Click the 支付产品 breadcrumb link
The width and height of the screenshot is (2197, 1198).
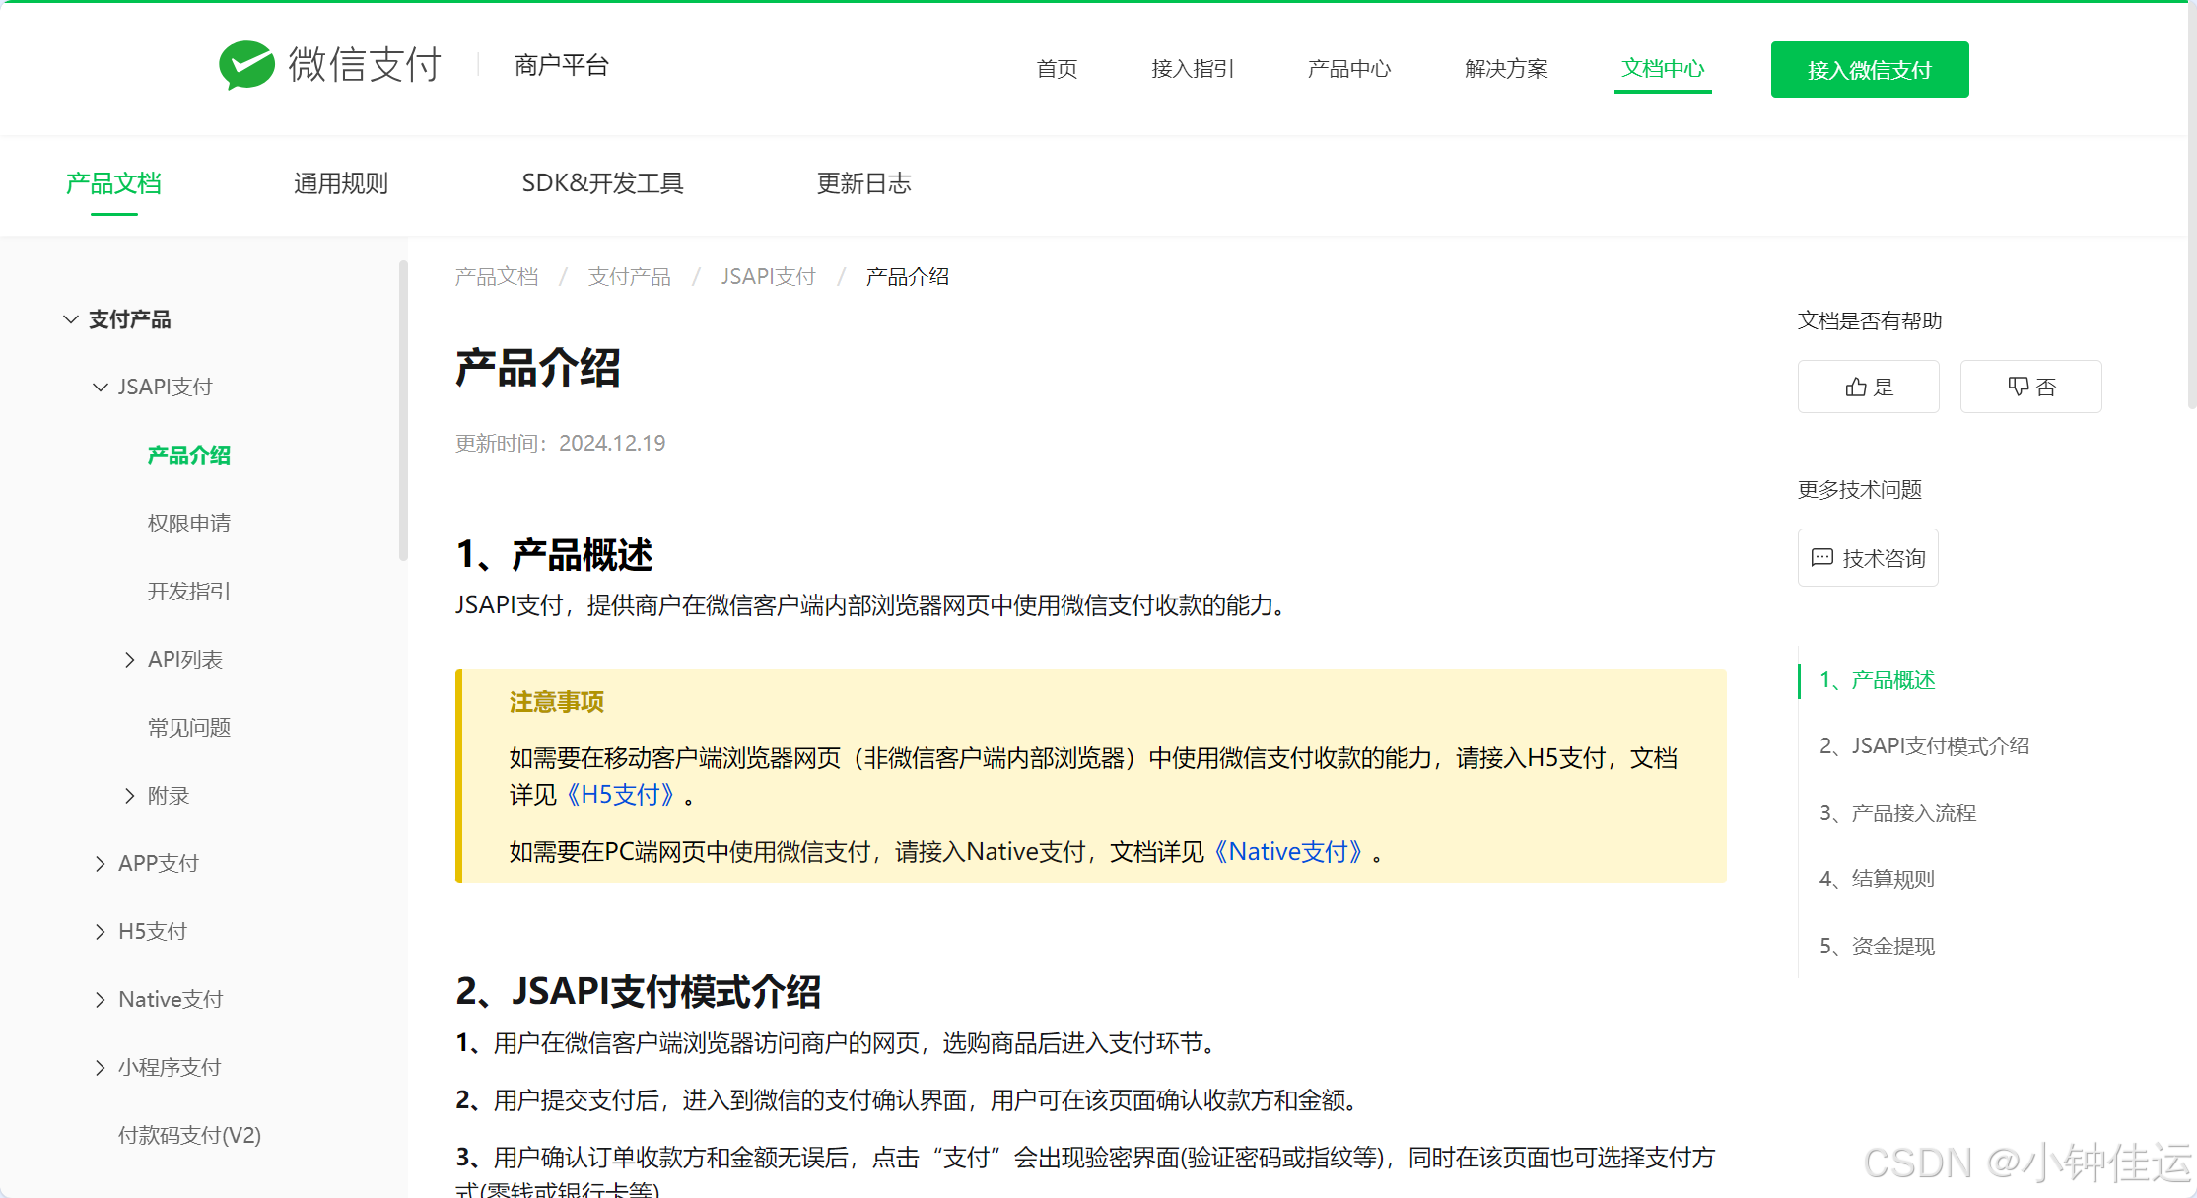point(629,277)
